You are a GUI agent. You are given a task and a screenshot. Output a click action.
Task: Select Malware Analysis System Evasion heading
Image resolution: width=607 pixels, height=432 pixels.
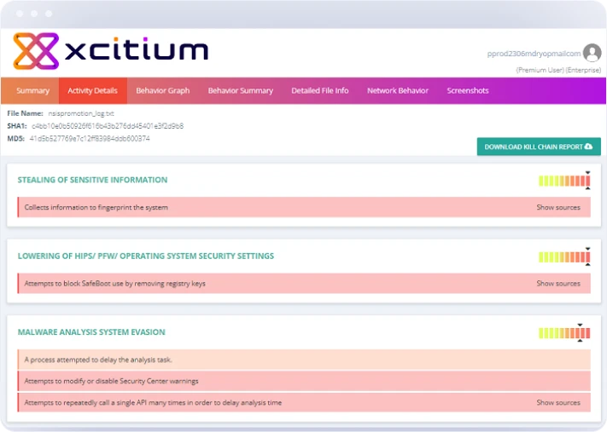pyautogui.click(x=91, y=332)
